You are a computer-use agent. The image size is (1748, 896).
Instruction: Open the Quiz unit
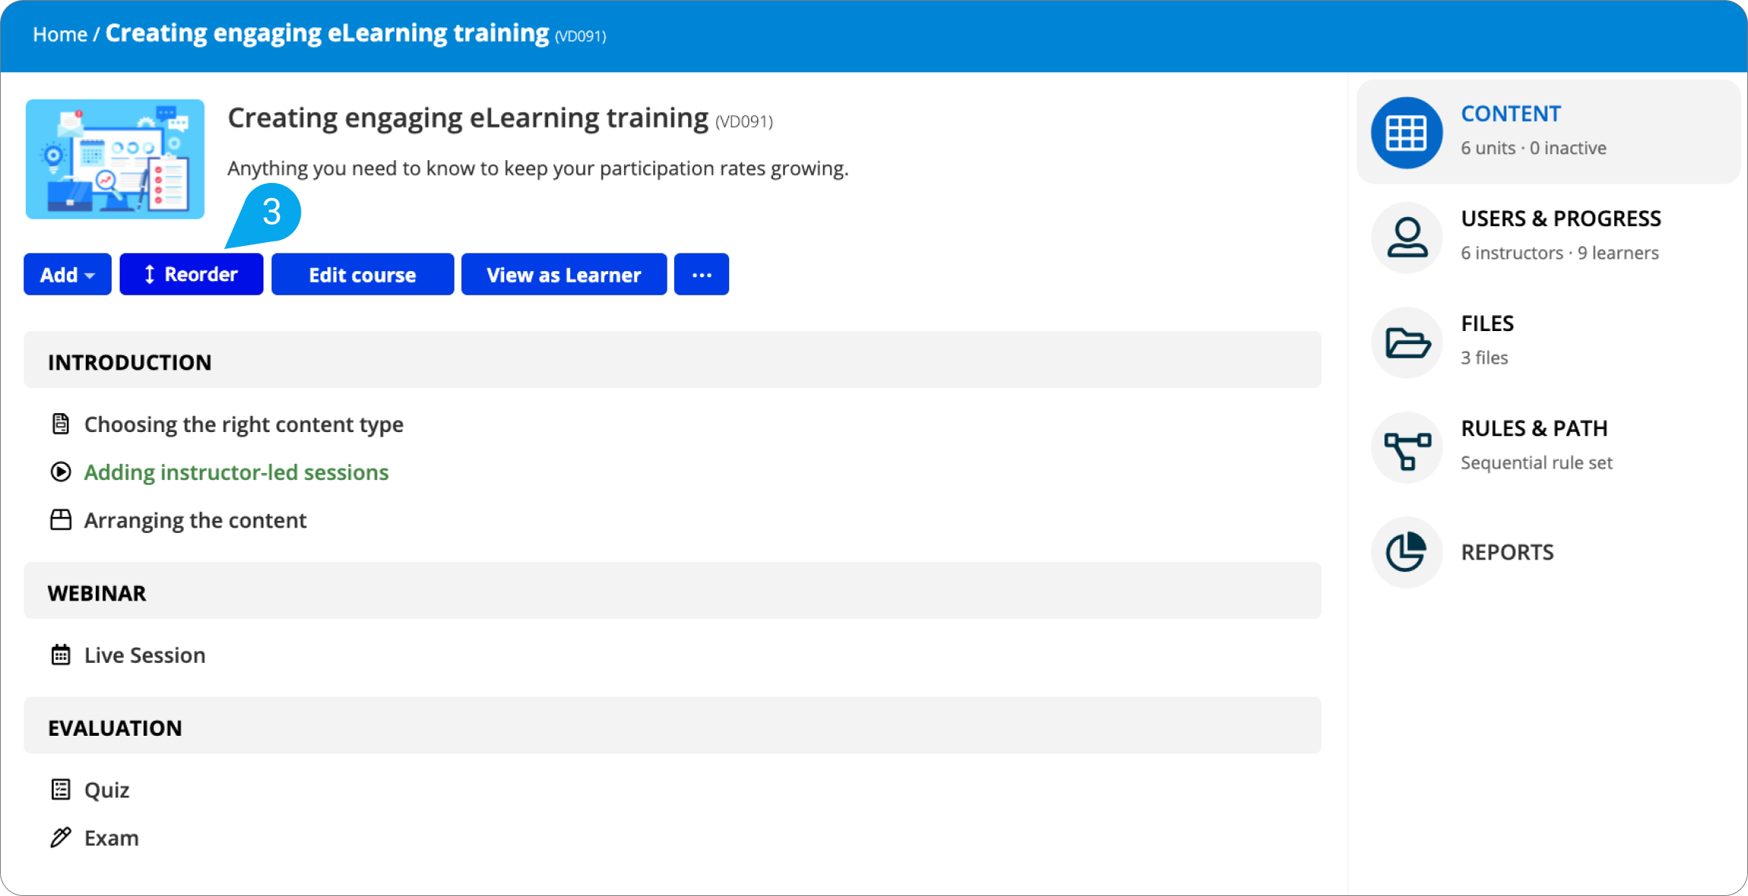pyautogui.click(x=107, y=790)
